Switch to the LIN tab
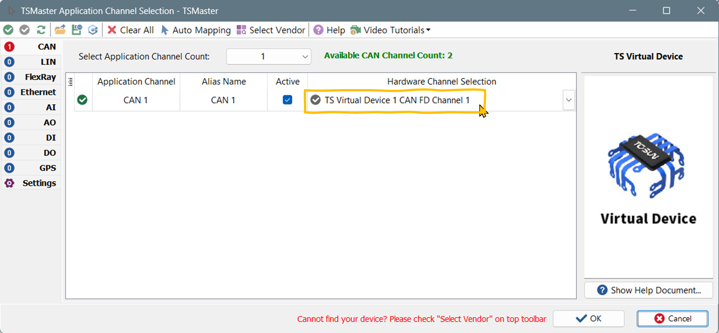This screenshot has height=333, width=719. [x=31, y=62]
